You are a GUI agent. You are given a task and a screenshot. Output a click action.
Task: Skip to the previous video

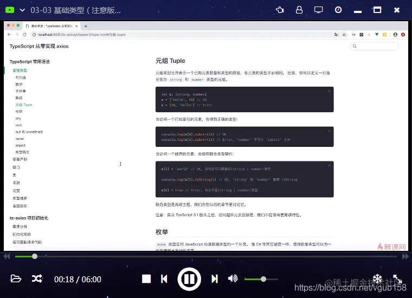click(x=164, y=279)
